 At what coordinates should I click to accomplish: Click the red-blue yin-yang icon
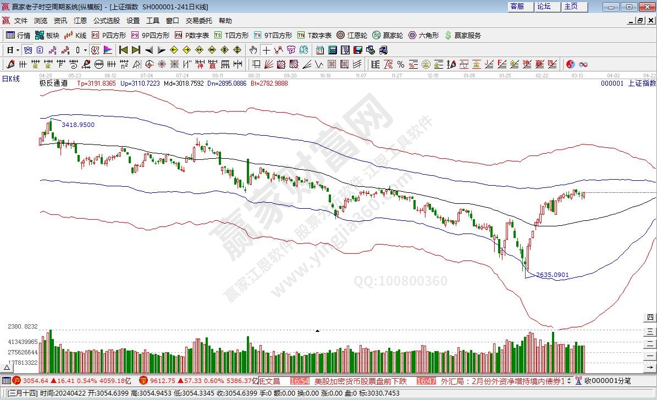(x=570, y=64)
